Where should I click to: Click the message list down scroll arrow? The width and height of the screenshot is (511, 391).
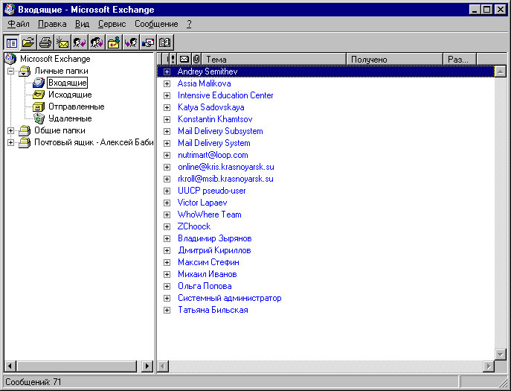point(500,354)
